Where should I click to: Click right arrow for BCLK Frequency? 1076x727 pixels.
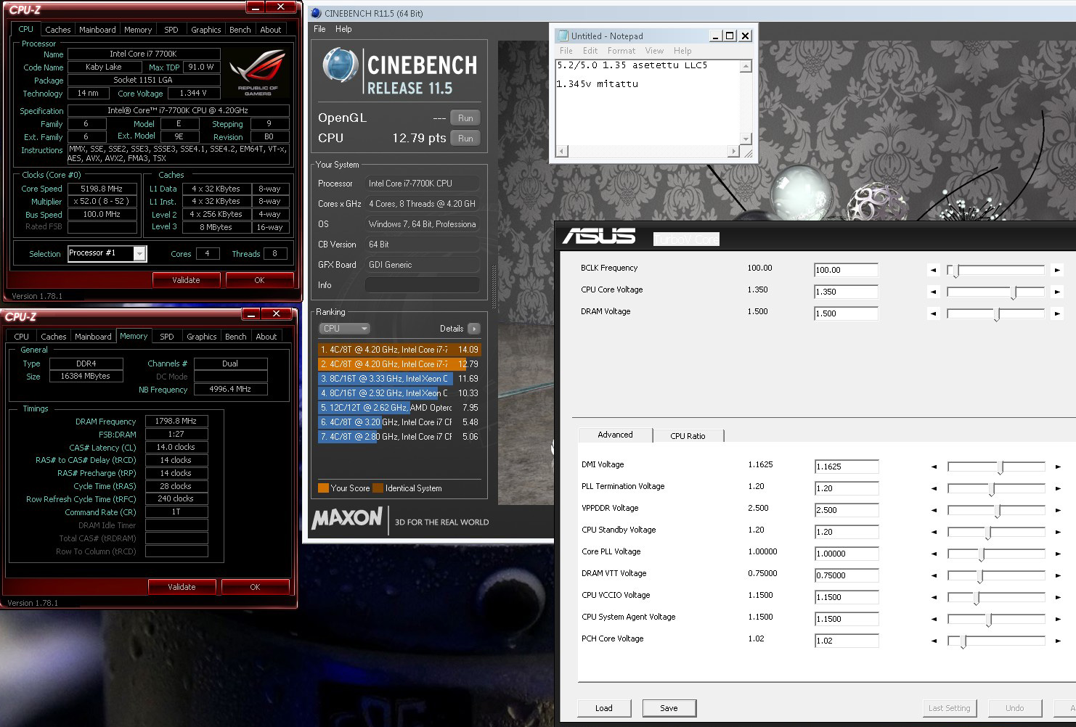coord(1057,270)
